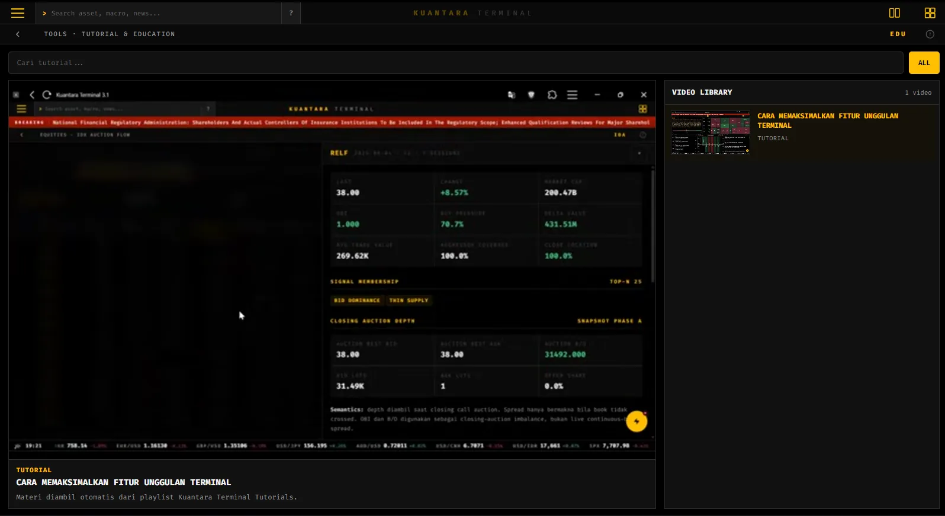The height and width of the screenshot is (516, 945).
Task: Click the 431.51M delta value
Action: [x=560, y=224]
